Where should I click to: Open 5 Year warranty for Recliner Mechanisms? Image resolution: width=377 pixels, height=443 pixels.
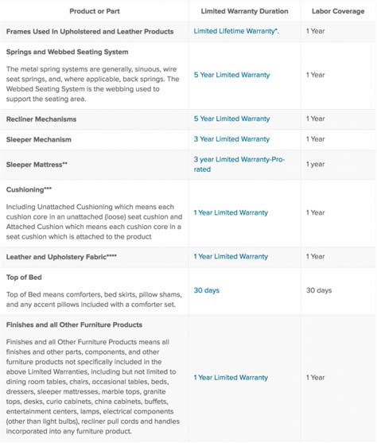point(231,119)
